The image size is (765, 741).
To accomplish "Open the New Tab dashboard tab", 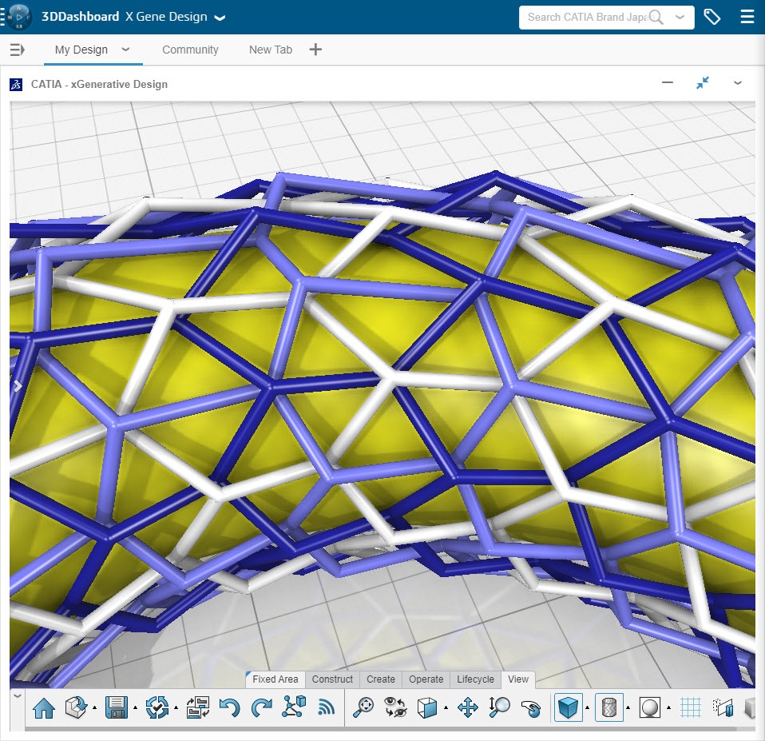I will 270,50.
